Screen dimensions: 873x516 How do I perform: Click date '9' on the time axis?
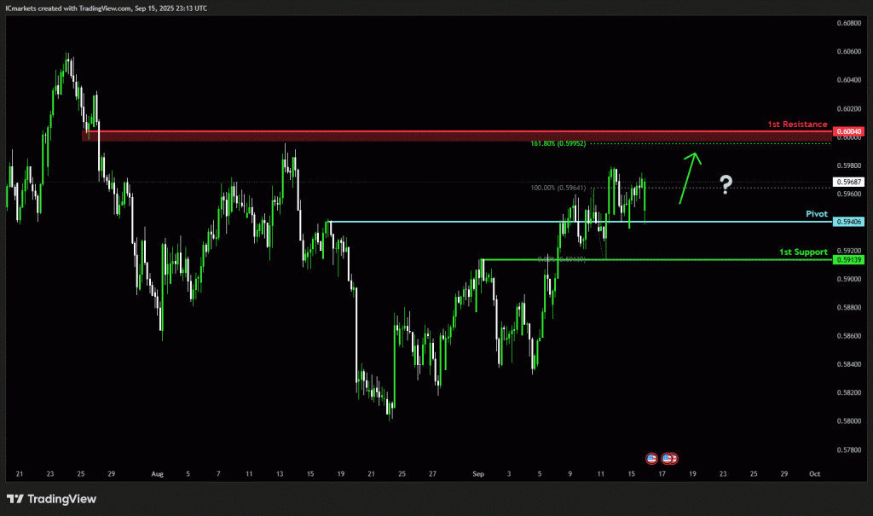[x=570, y=474]
